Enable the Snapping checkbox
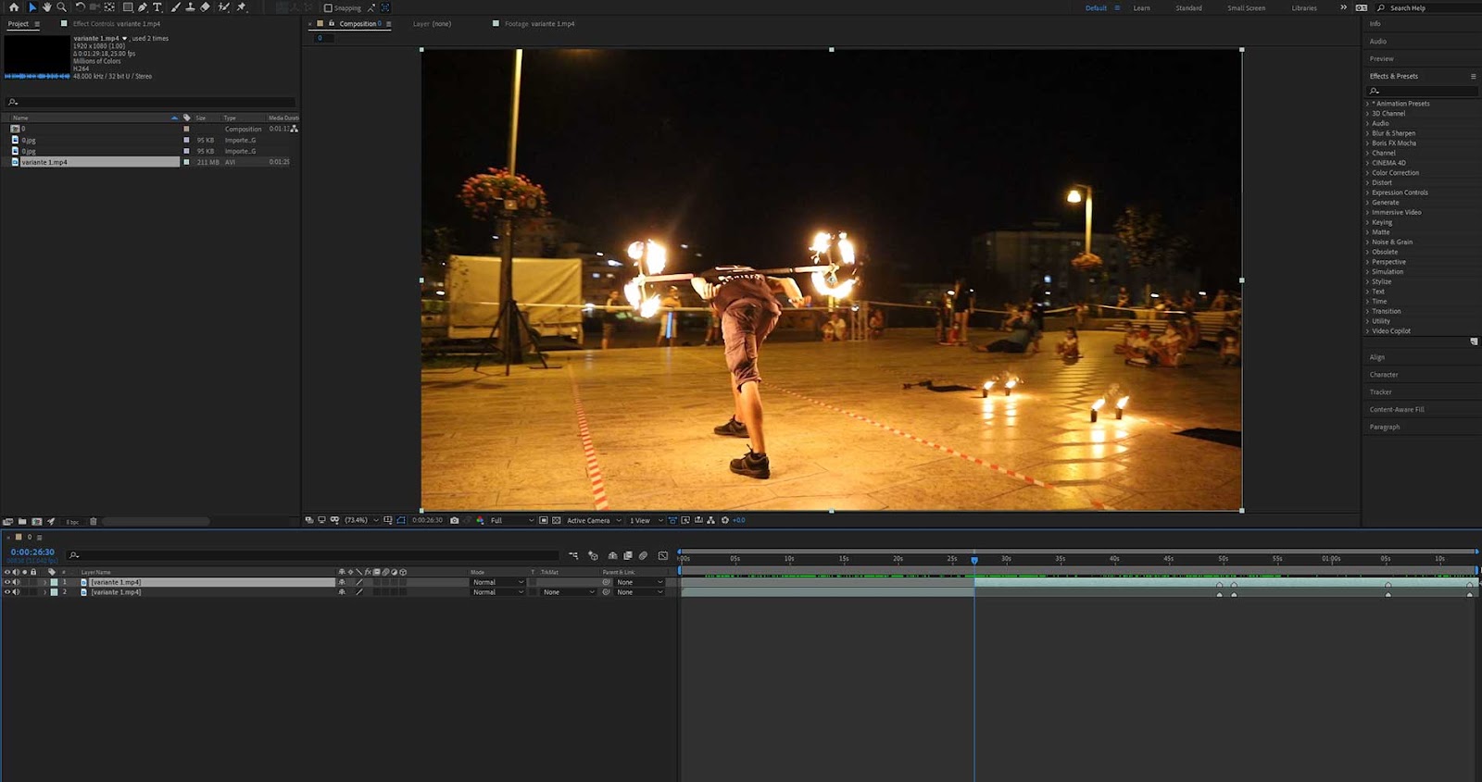 [328, 8]
